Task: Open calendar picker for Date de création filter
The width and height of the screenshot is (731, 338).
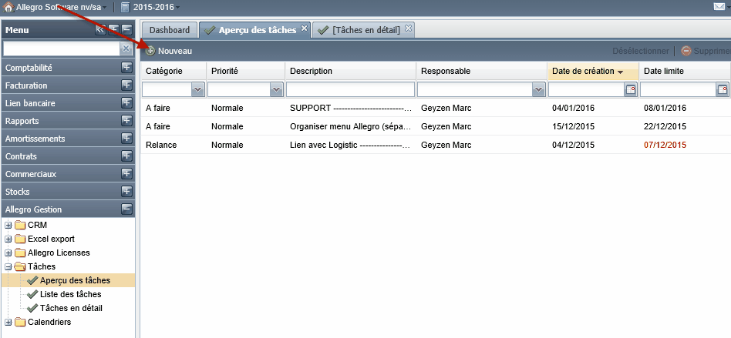Action: pos(631,90)
